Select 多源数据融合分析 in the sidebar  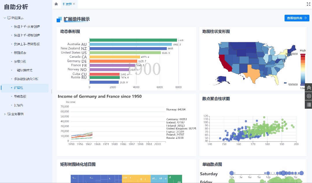point(26,79)
